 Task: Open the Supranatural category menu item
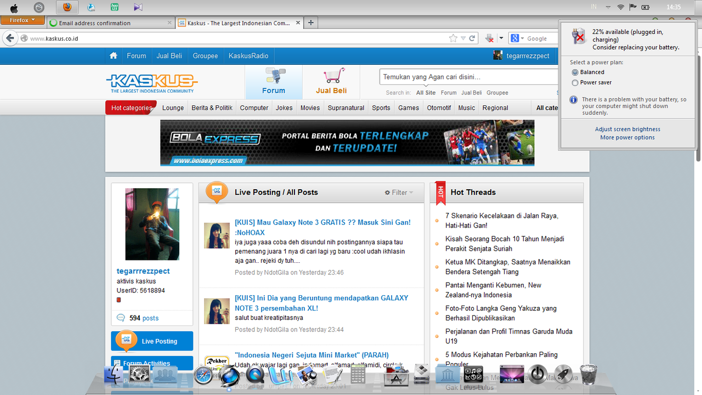tap(346, 108)
